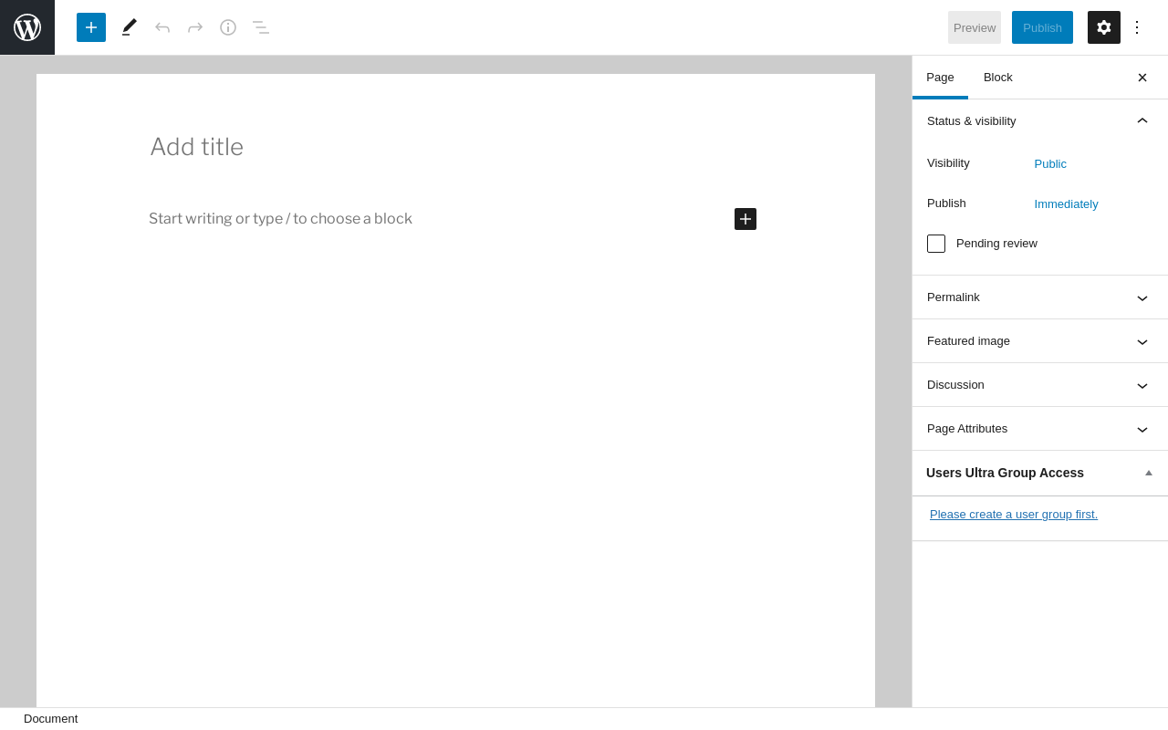Collapse the Users Ultra Group Access metabox
Viewport: 1168px width, 730px height.
pos(1149,473)
